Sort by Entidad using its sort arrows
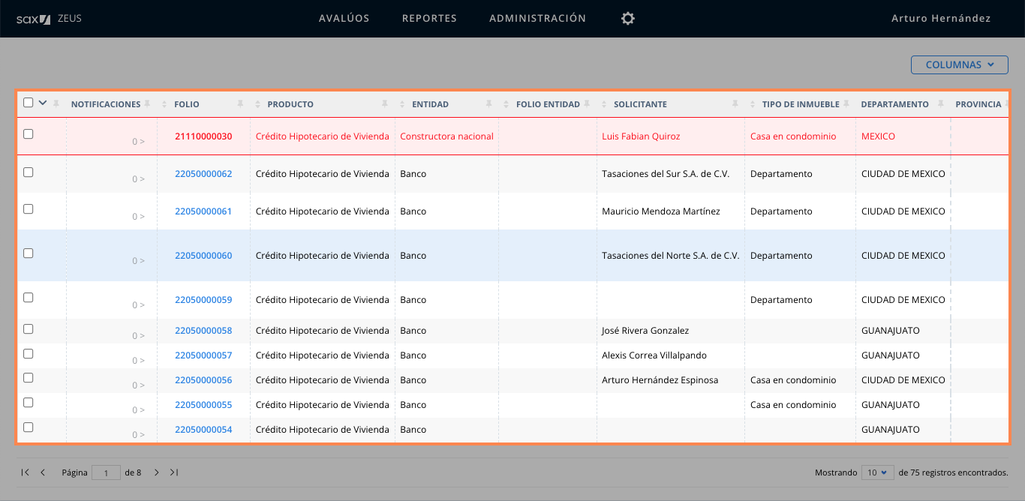 [x=404, y=104]
